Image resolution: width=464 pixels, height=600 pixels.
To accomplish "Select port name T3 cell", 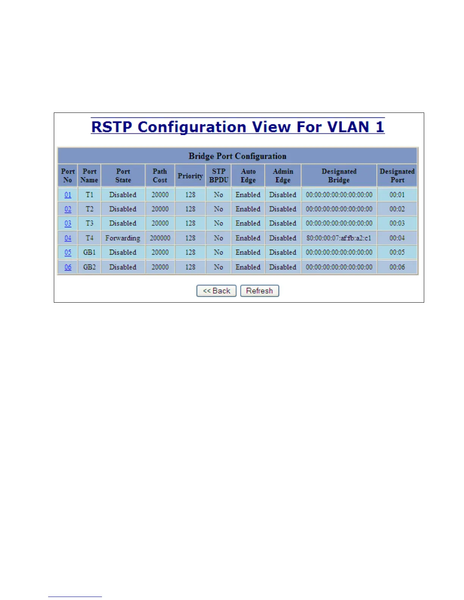I will pos(89,223).
